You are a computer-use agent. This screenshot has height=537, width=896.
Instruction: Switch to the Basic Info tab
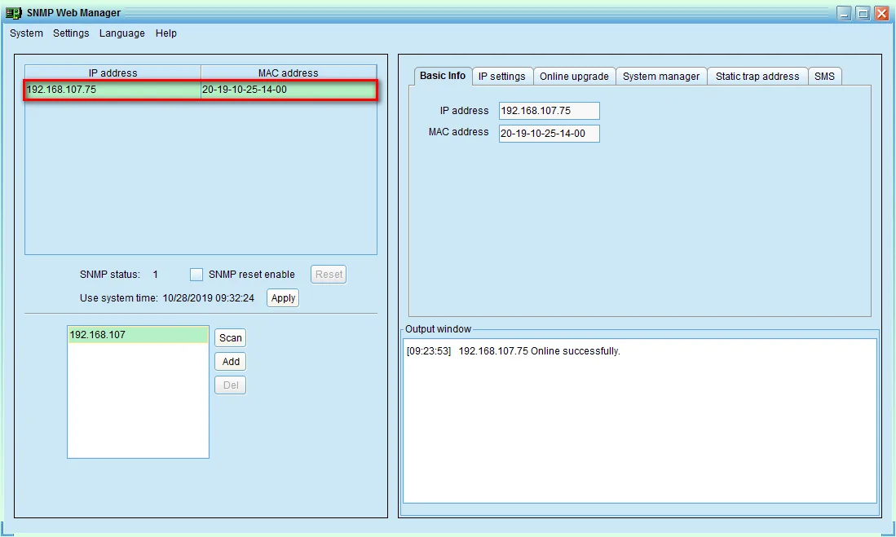[x=442, y=76]
